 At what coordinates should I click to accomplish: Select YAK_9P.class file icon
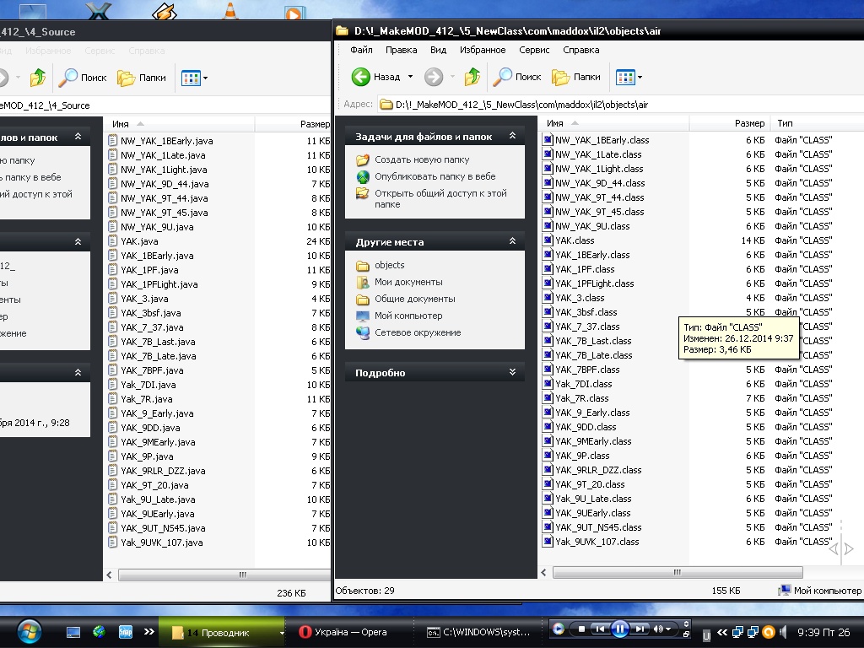(x=548, y=456)
